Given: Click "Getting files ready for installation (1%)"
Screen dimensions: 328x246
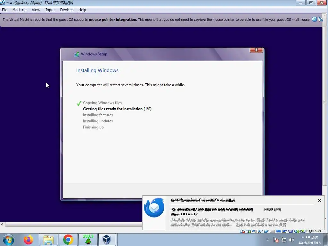Looking at the screenshot, I should point(117,109).
